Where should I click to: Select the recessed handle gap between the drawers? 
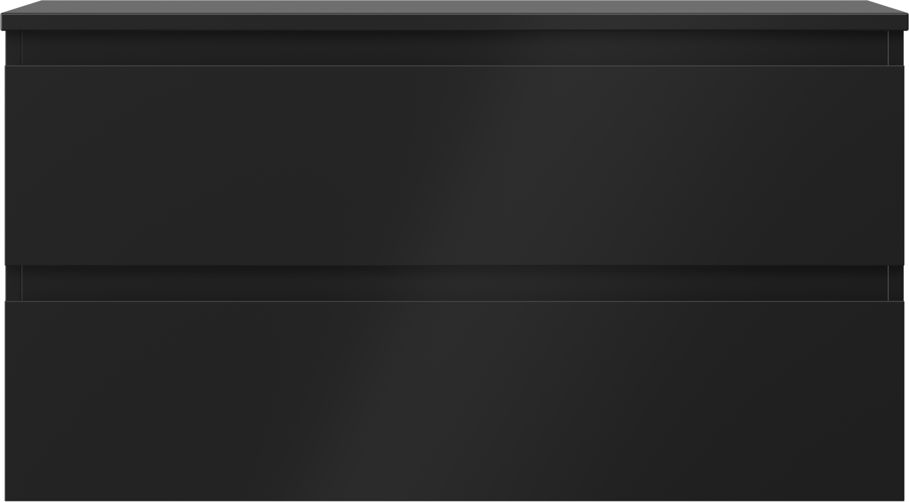click(454, 283)
